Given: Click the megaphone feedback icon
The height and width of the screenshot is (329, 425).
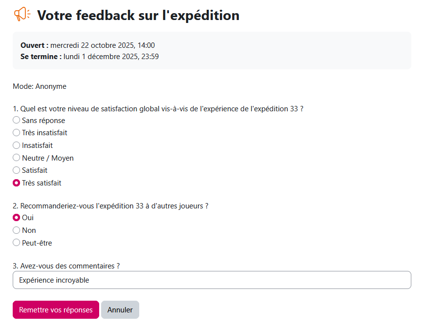Looking at the screenshot, I should (22, 15).
